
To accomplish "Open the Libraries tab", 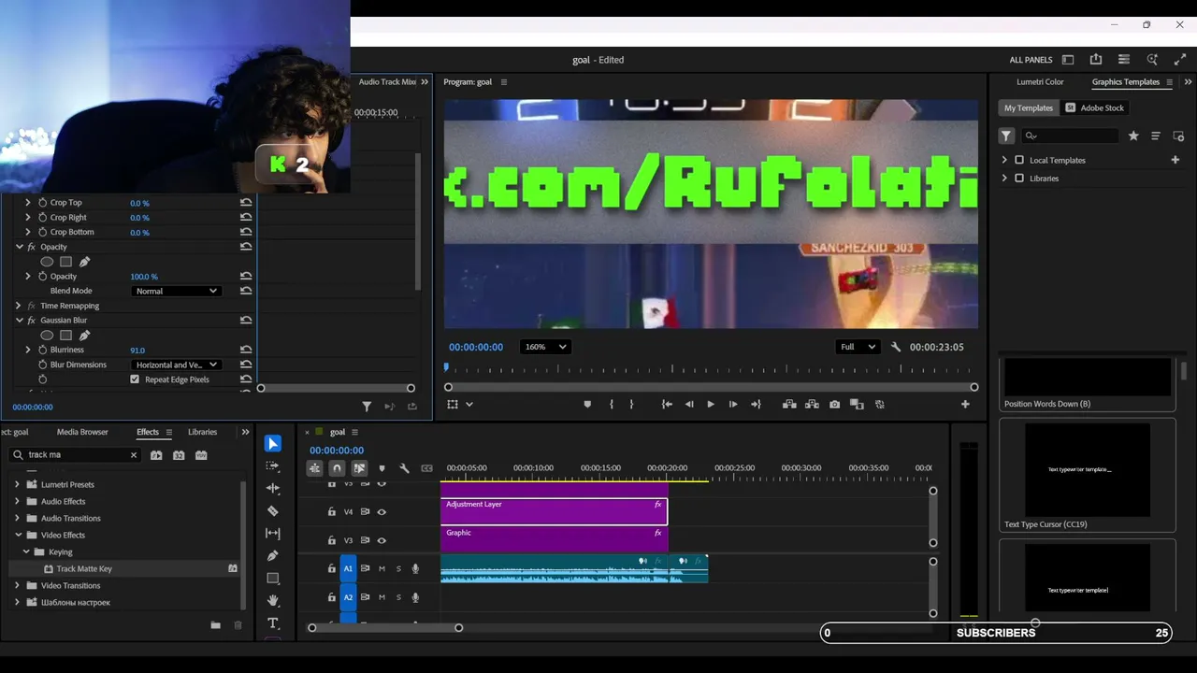I will tap(202, 432).
